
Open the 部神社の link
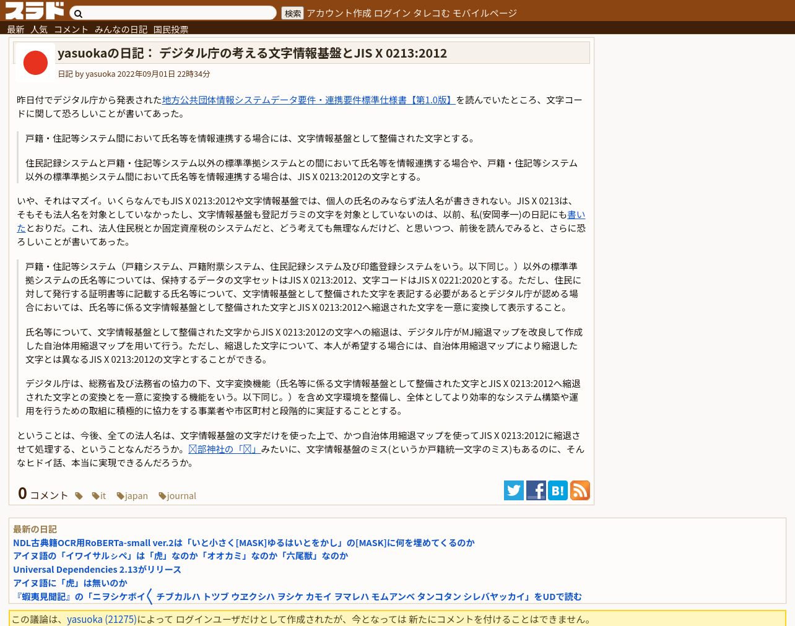pos(224,449)
